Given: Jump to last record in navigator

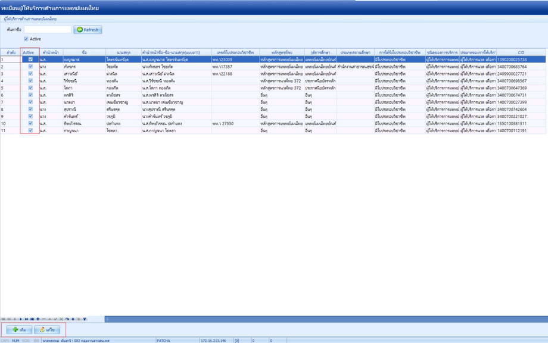Looking at the screenshot, I should pos(32,319).
